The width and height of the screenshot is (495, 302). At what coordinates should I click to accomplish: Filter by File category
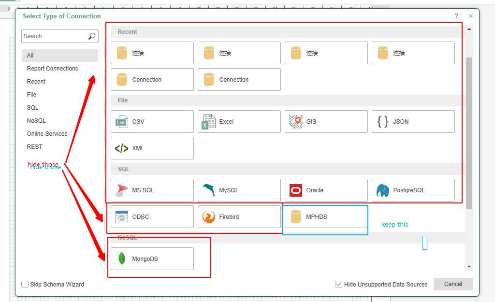coord(60,95)
